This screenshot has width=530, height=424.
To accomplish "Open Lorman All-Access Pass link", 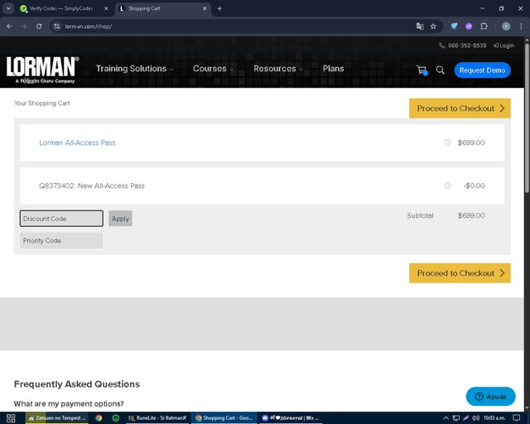I will pyautogui.click(x=77, y=142).
